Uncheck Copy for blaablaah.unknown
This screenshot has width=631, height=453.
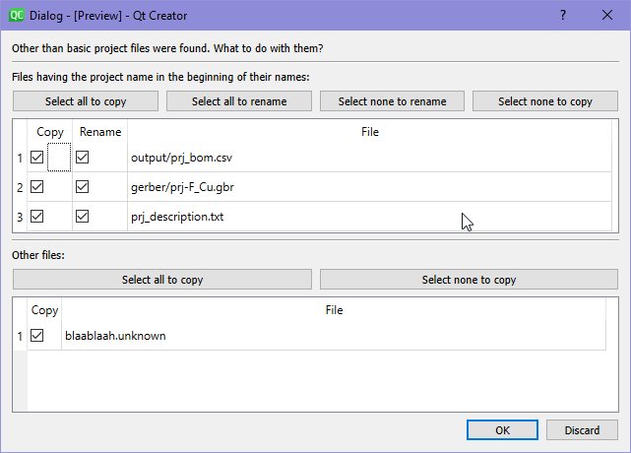(37, 336)
